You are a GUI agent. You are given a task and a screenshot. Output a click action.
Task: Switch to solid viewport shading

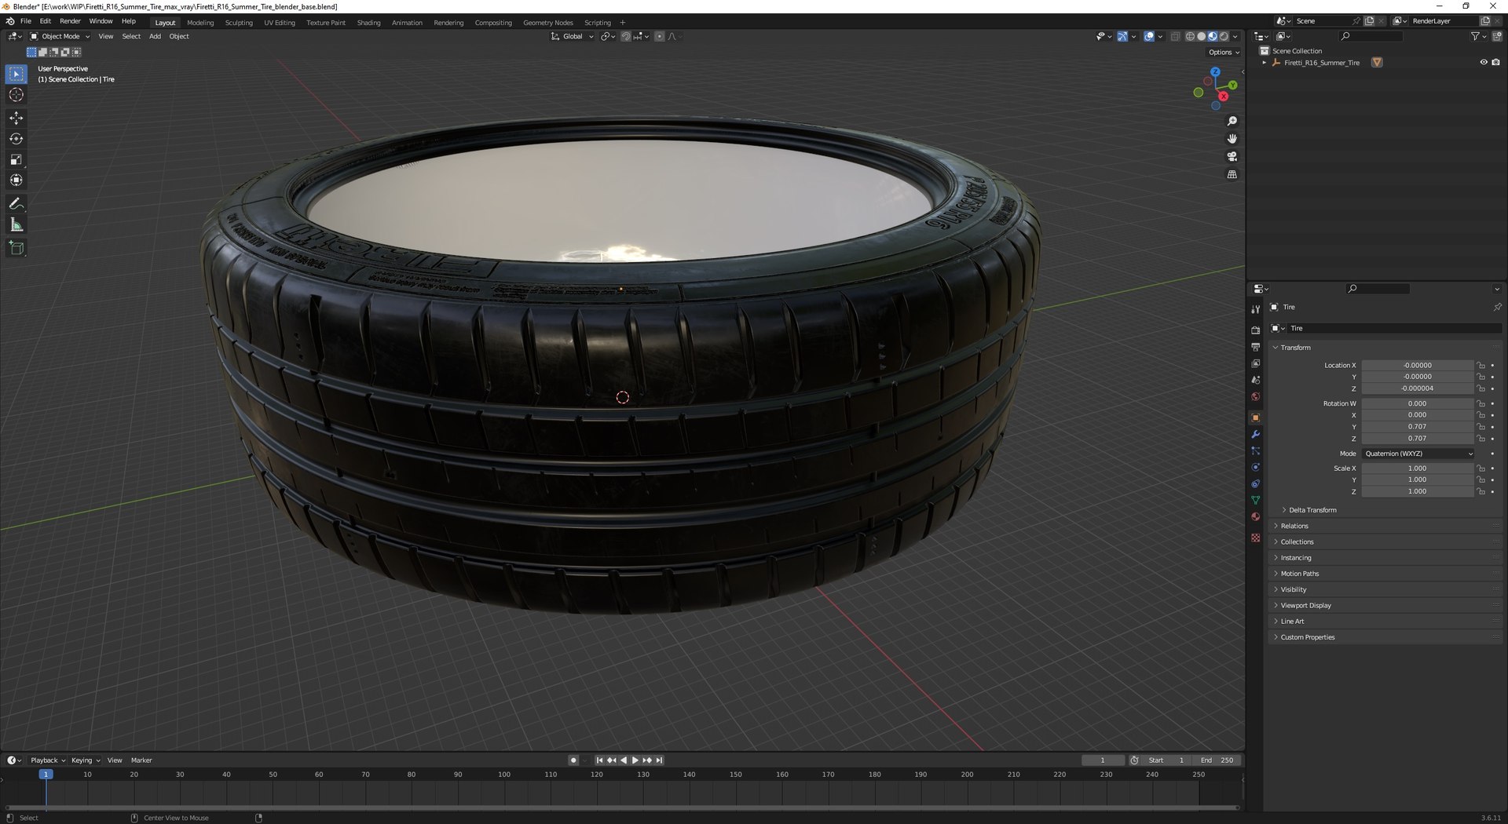1201,36
